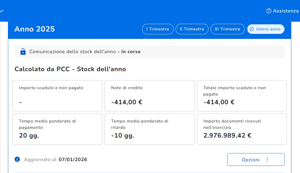The image size is (300, 173).
Task: Click the Tempo medio ponderato di pagamento card
Action: click(x=57, y=129)
